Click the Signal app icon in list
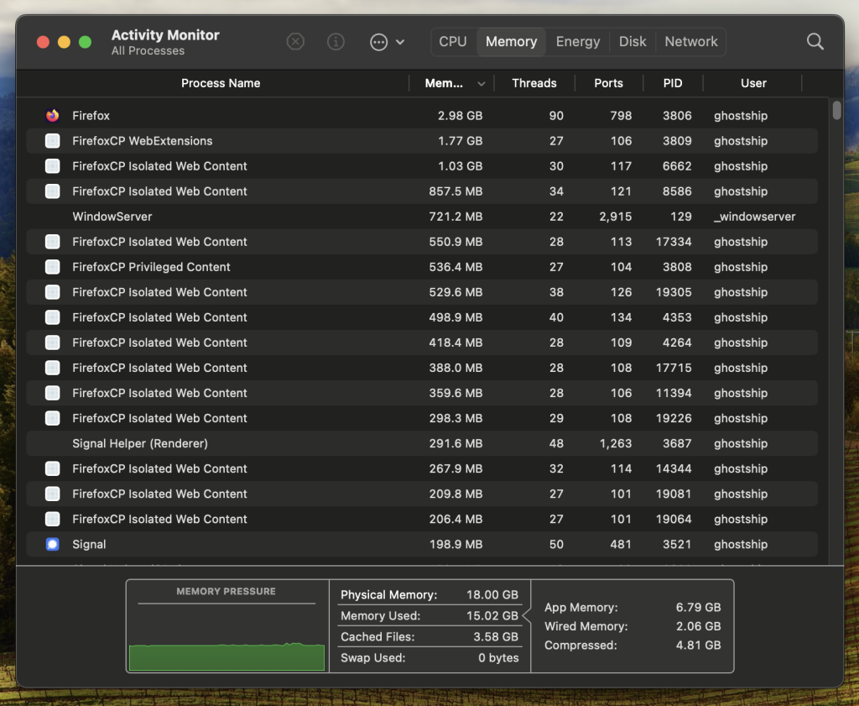Viewport: 859px width, 706px height. (53, 544)
